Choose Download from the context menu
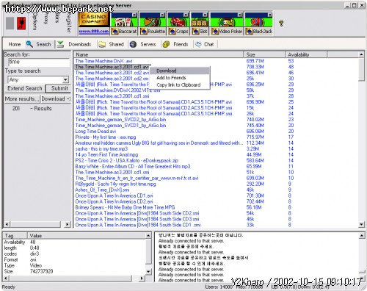The width and height of the screenshot is (367, 291). pyautogui.click(x=180, y=71)
